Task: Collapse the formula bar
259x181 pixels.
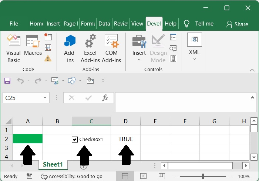Action: pyautogui.click(x=252, y=97)
